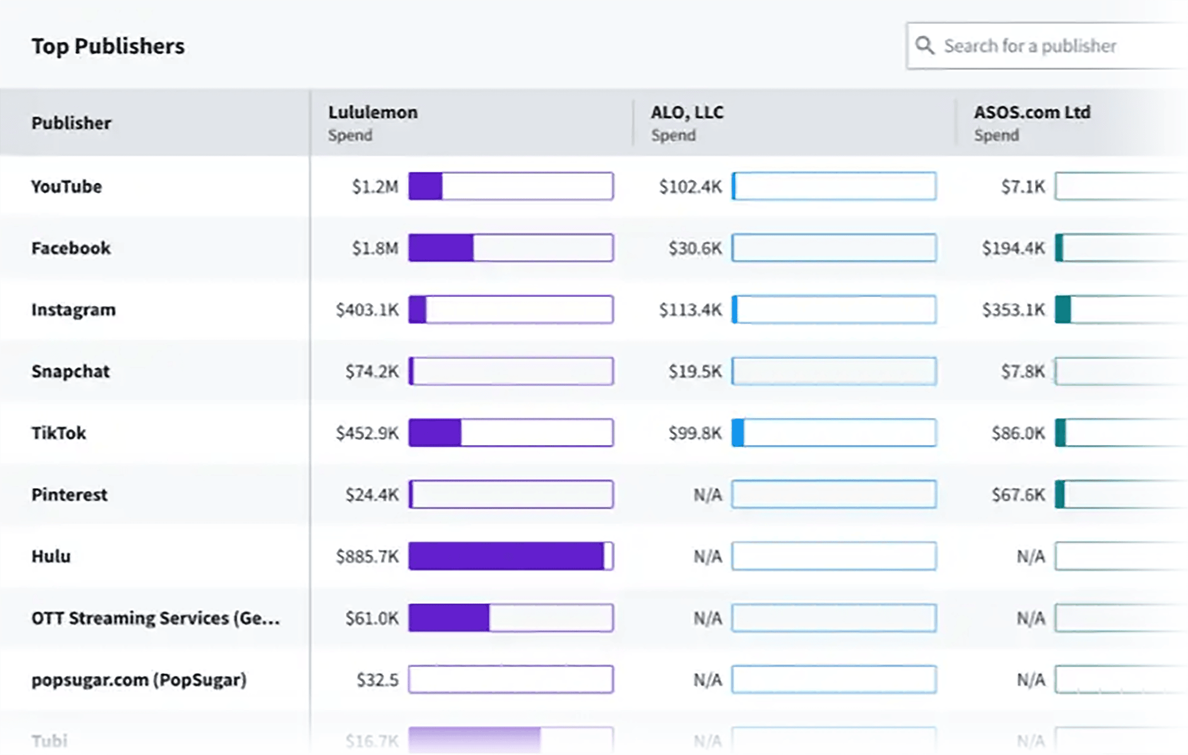Click the Snapchat publisher label

70,371
